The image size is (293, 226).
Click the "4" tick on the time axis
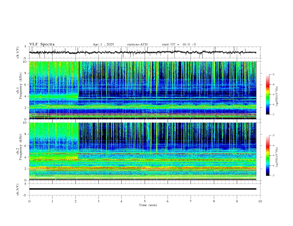[x=121, y=201]
